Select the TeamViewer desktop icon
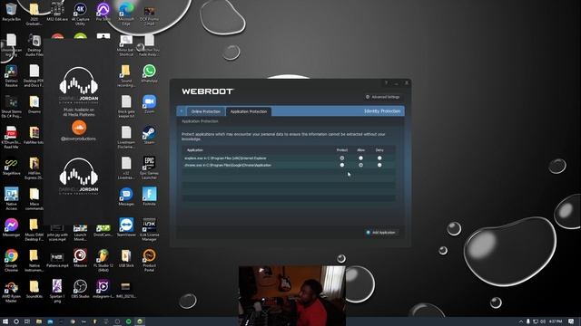Viewport: 581px width, 326px height. click(x=126, y=227)
